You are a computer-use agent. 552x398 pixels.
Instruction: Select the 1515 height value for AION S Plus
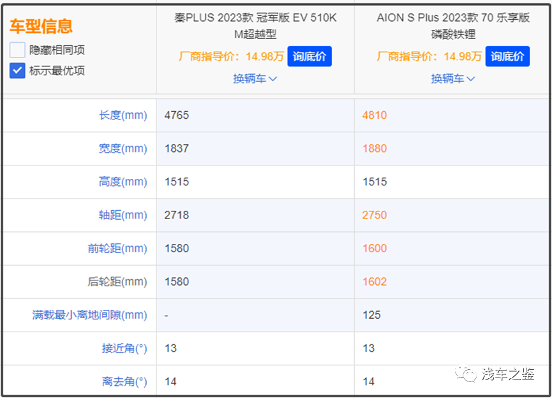pyautogui.click(x=375, y=182)
